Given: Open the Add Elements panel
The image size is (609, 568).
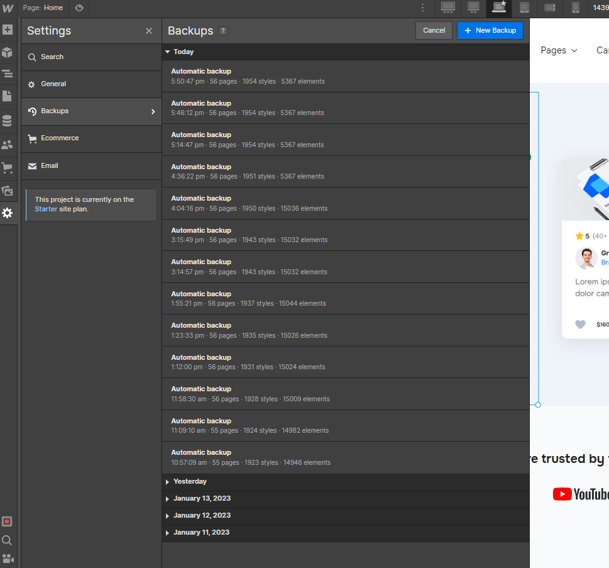Looking at the screenshot, I should 8,30.
